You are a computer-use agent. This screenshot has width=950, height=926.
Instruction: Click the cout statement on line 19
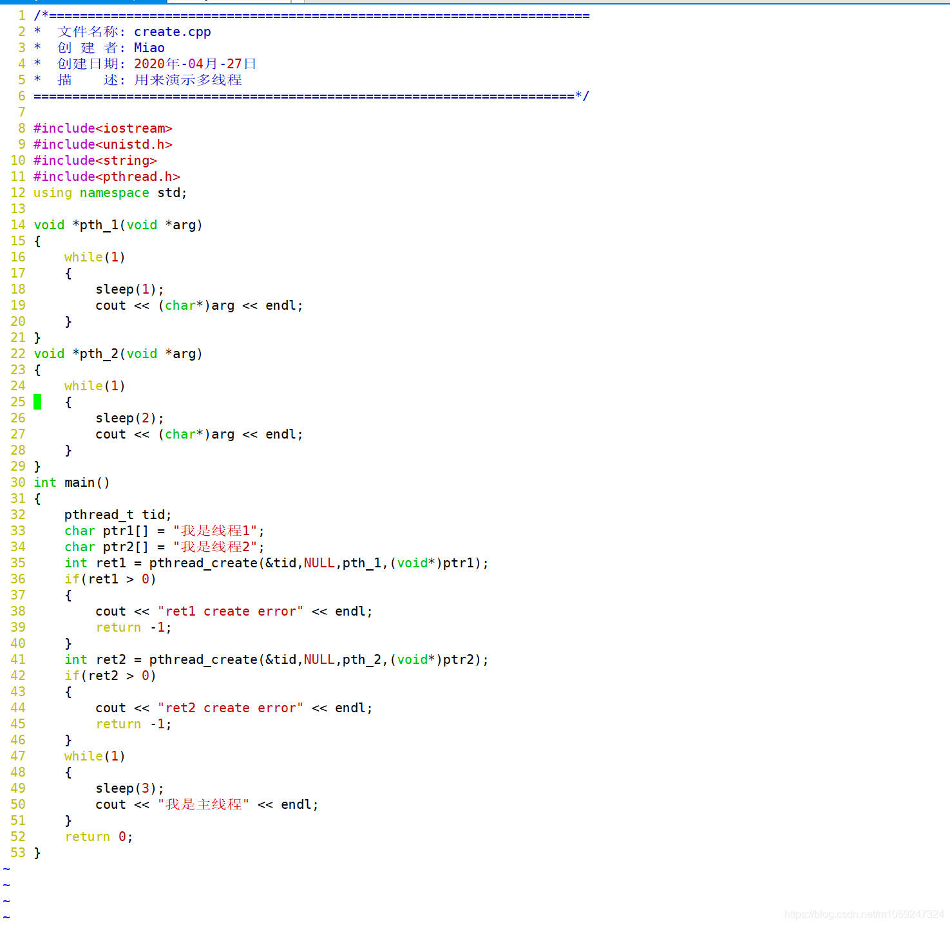tap(200, 305)
